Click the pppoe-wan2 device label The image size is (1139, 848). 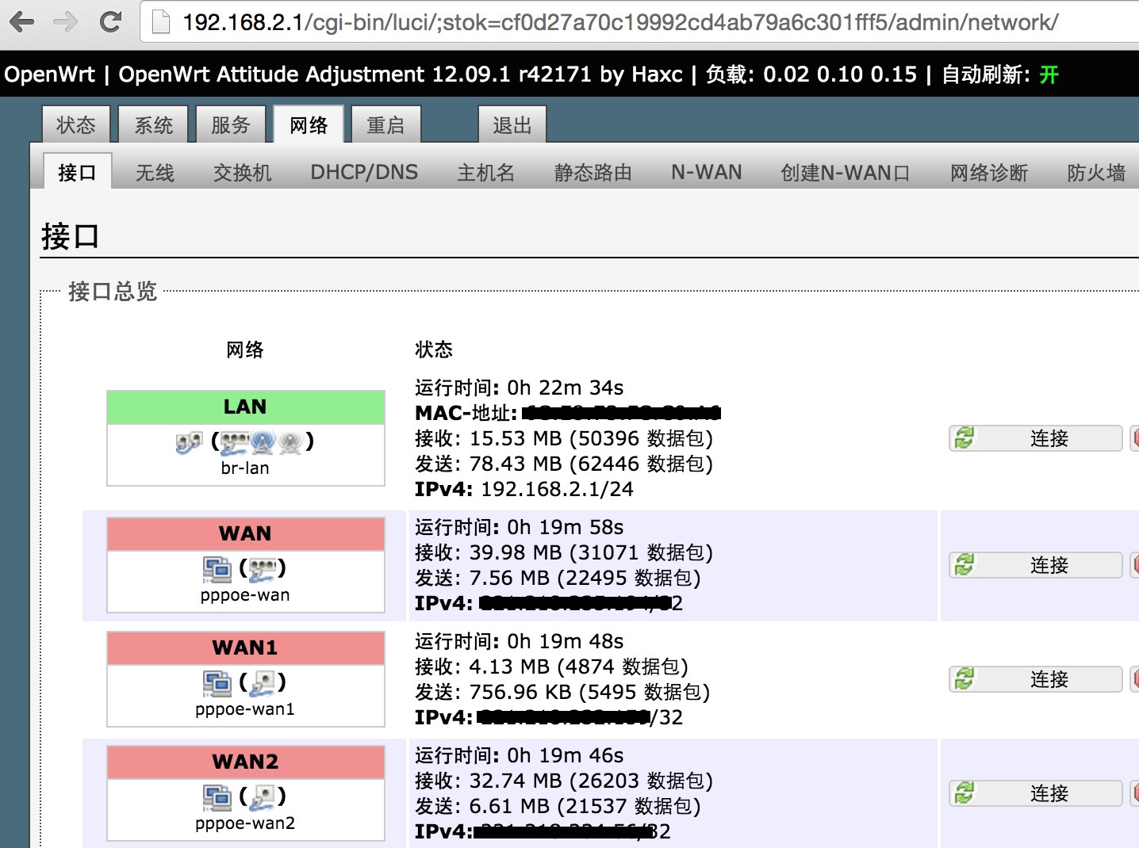point(245,823)
